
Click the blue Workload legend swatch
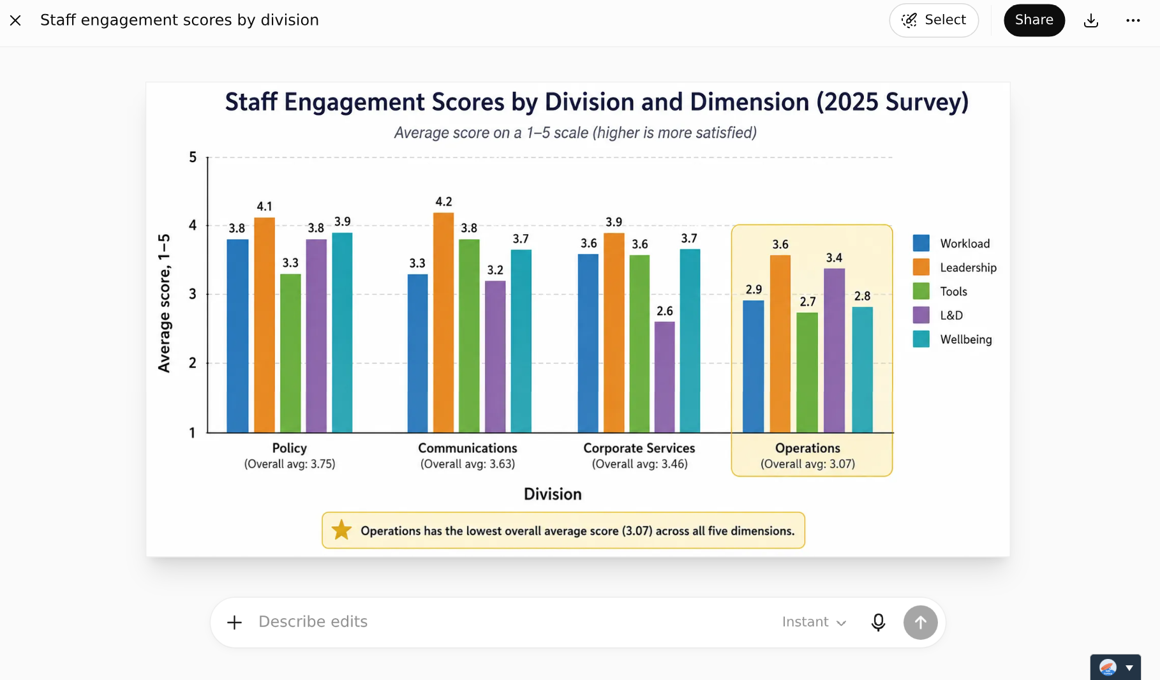[x=921, y=243]
